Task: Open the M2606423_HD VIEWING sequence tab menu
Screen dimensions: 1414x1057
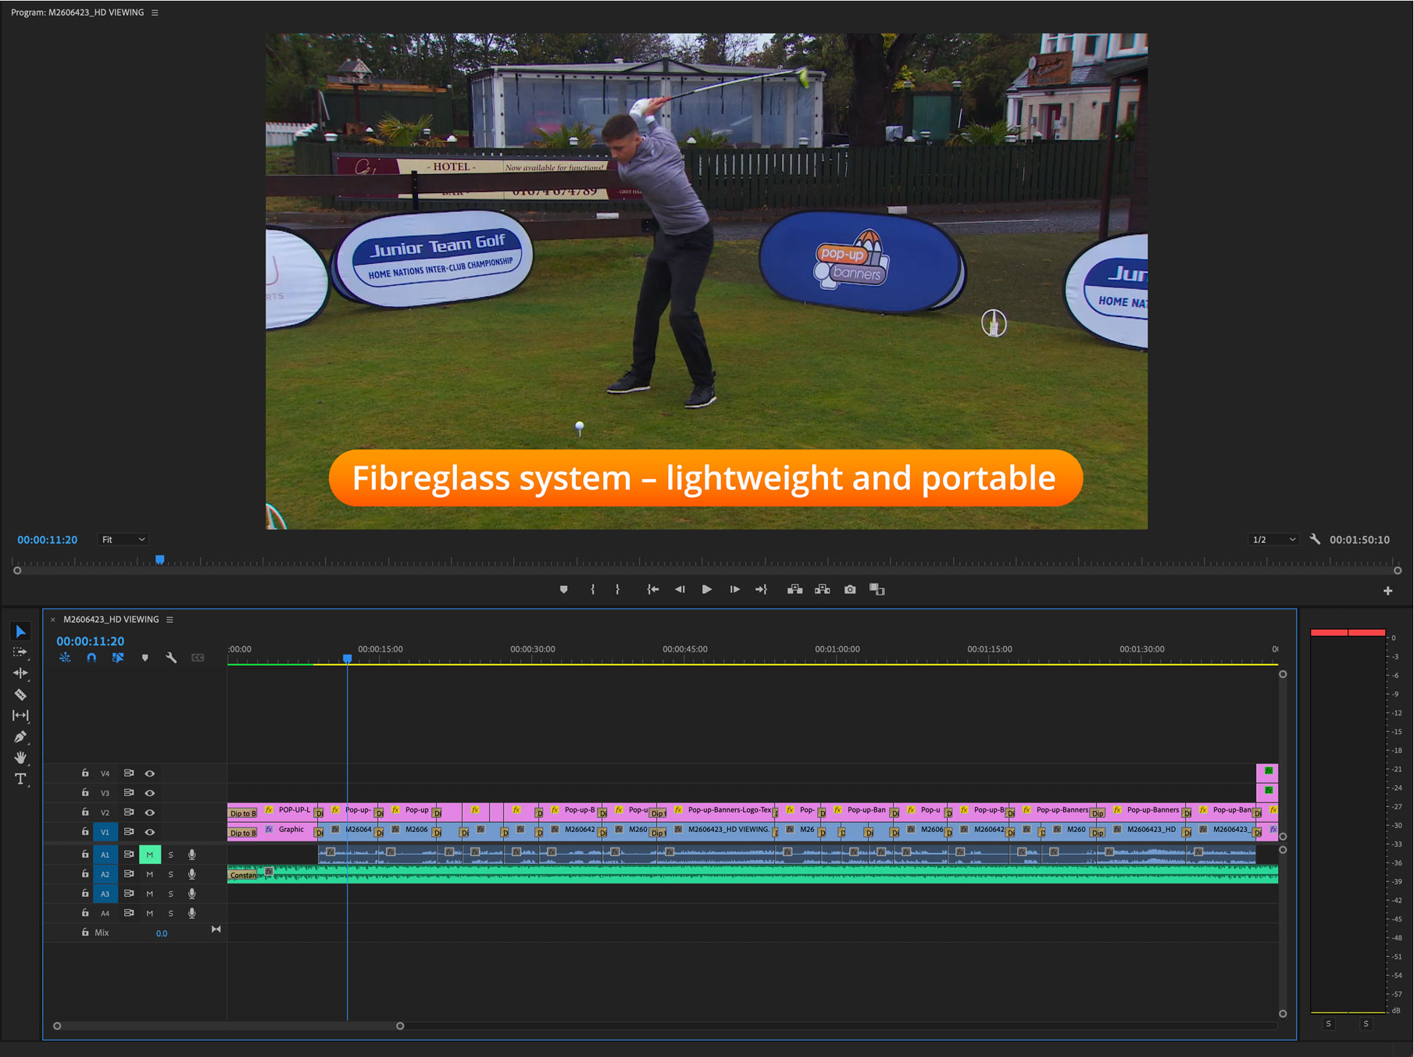Action: (170, 620)
